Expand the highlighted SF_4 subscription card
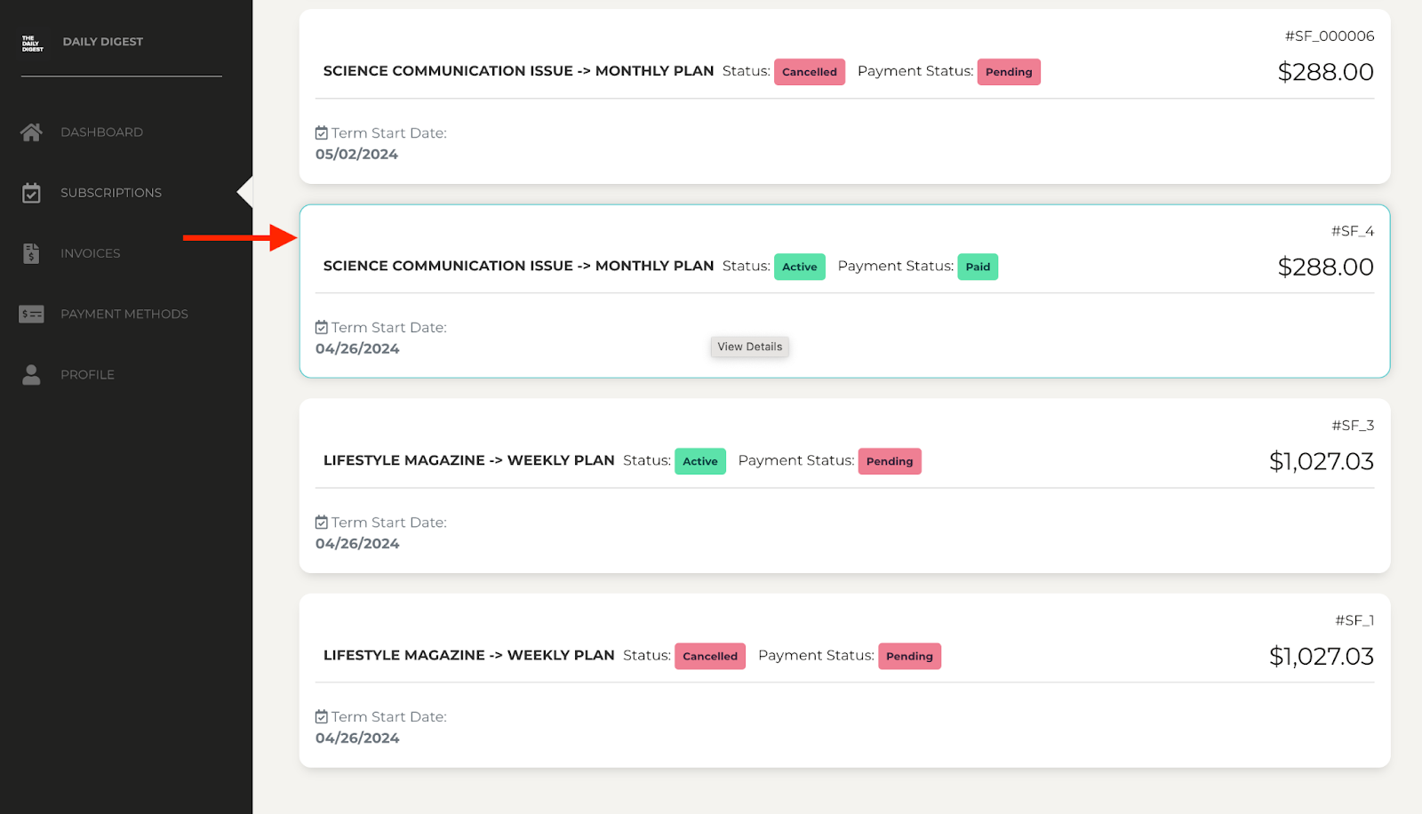Image resolution: width=1422 pixels, height=814 pixels. click(x=844, y=291)
